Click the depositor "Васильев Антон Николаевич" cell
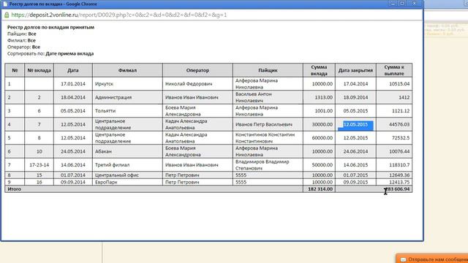This screenshot has width=468, height=263. (x=268, y=97)
